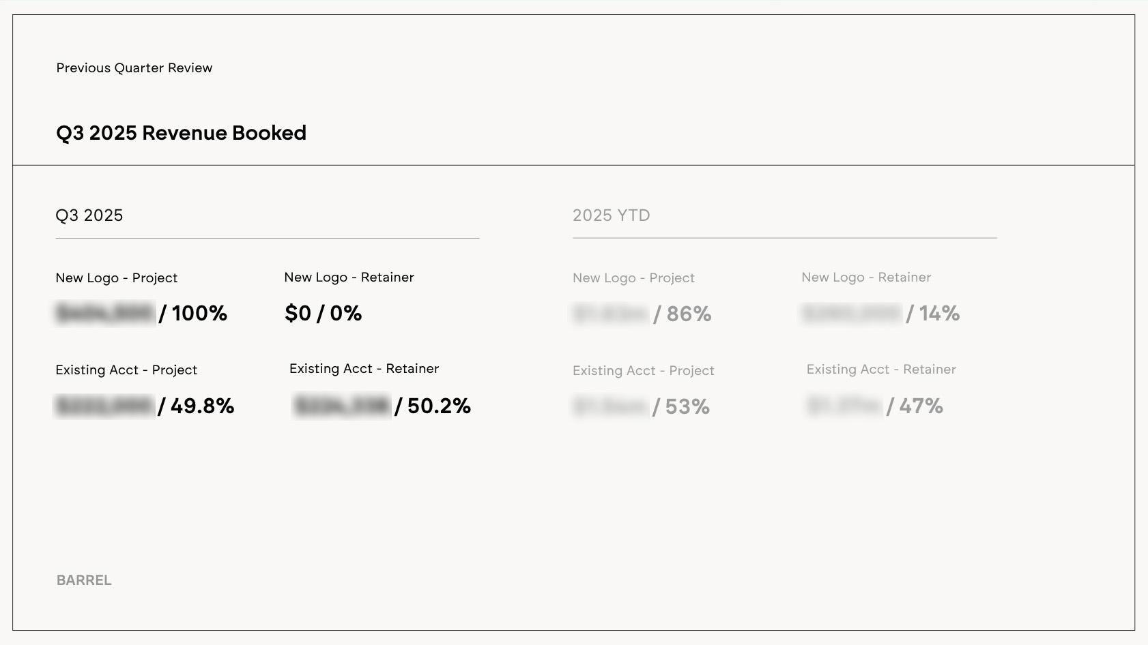Click the BARREL logo in the footer
Screen dimensions: 1148x645
[84, 580]
